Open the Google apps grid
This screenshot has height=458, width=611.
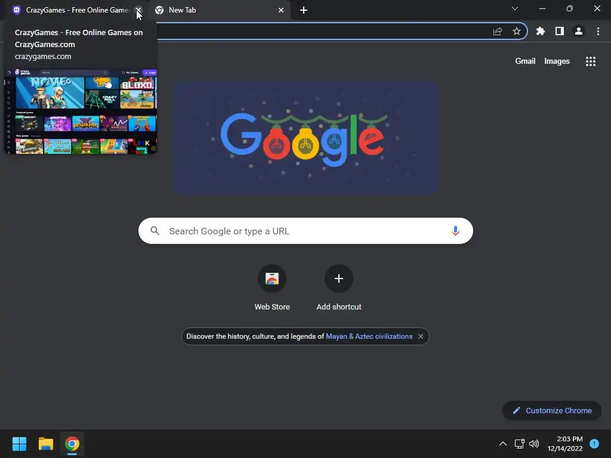tap(591, 61)
